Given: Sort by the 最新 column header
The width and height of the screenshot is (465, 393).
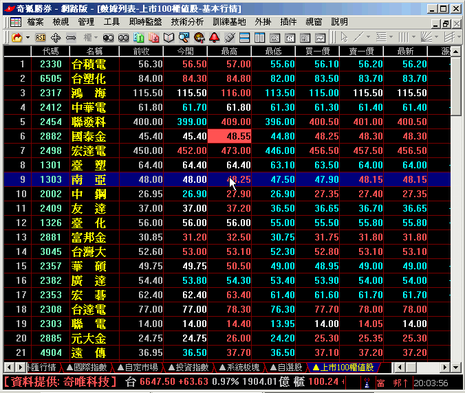Looking at the screenshot, I should pos(405,52).
